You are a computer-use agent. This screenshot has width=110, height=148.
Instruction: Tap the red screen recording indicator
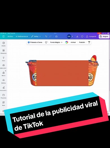click(99, 33)
